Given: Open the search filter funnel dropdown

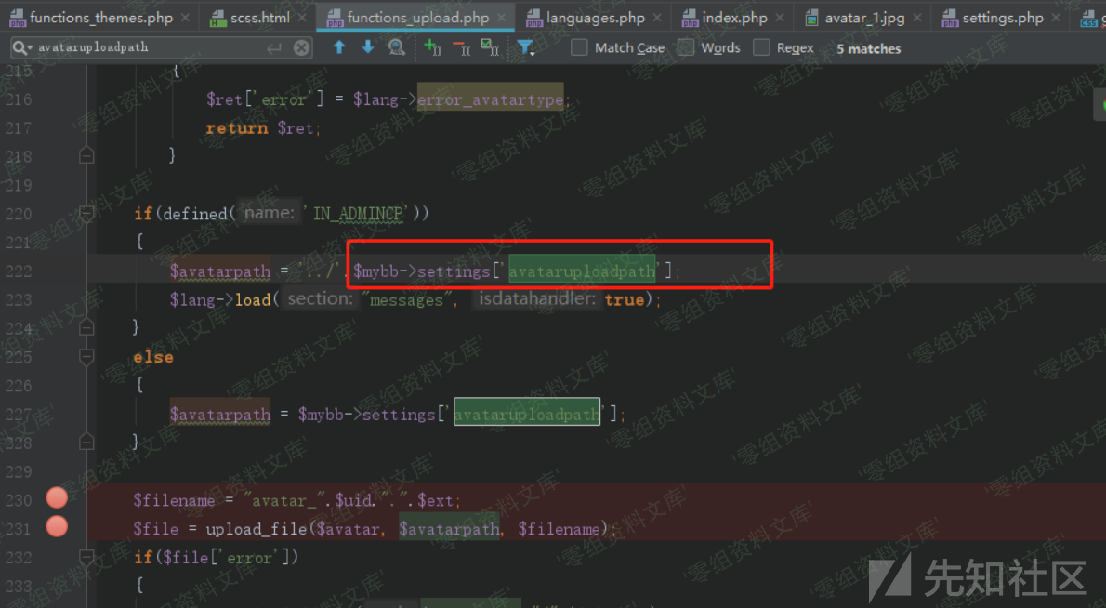Looking at the screenshot, I should coord(526,47).
